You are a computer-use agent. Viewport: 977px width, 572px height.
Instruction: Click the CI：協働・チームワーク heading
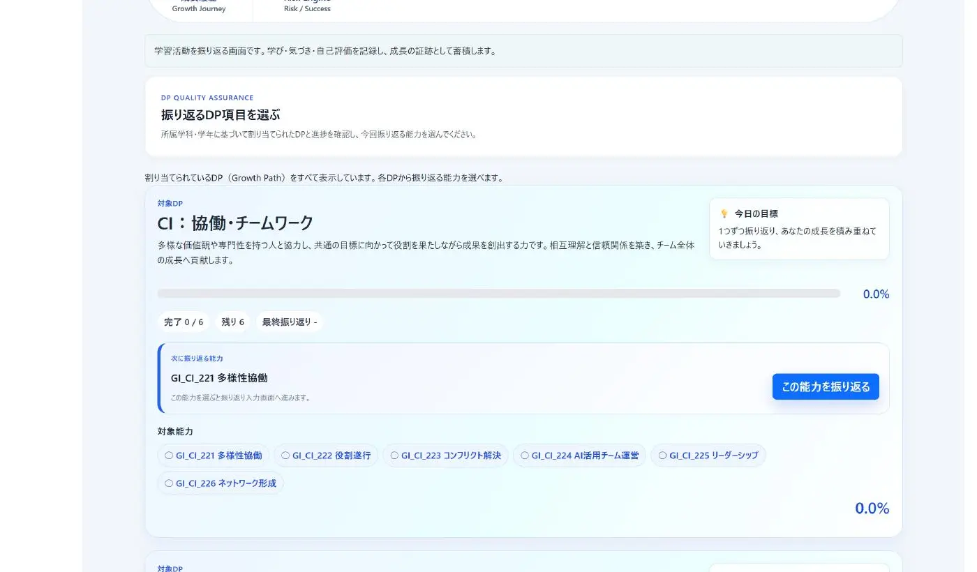pos(235,223)
